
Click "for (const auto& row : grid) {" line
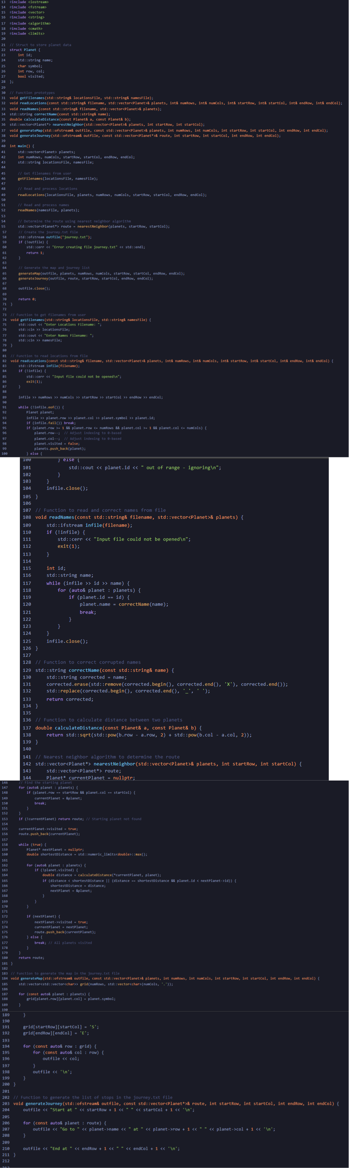(x=60, y=1046)
